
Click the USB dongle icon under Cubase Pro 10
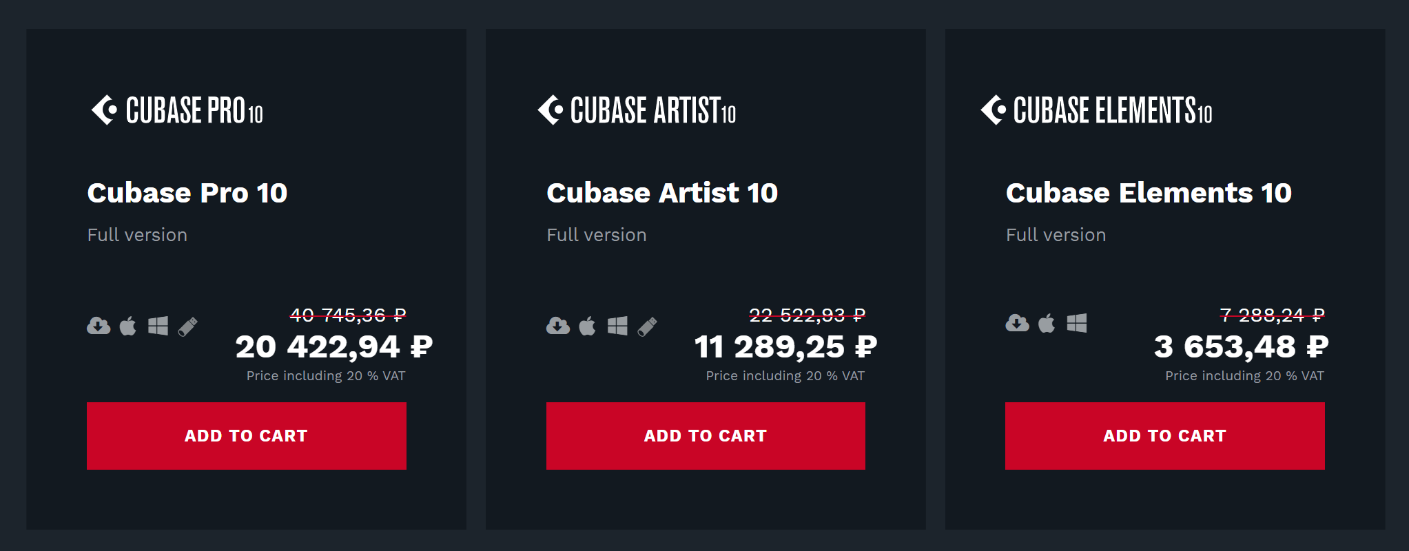[x=187, y=326]
